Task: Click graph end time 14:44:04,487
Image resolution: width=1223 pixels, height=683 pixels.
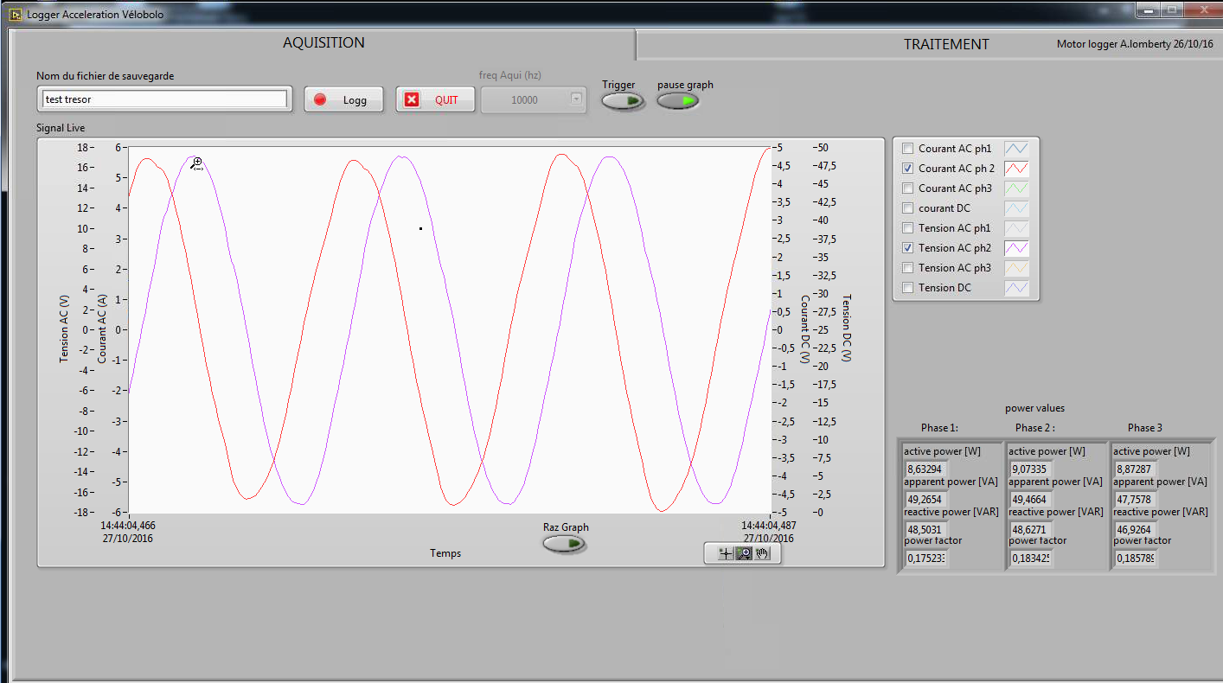Action: click(x=768, y=525)
